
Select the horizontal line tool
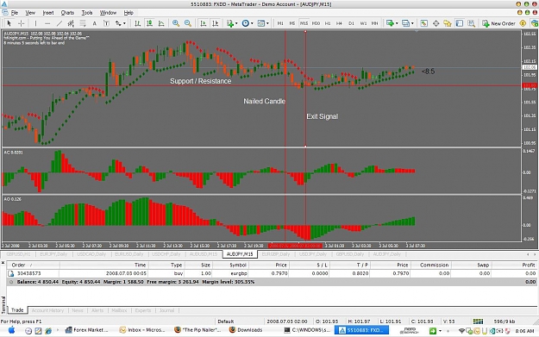tap(47, 23)
